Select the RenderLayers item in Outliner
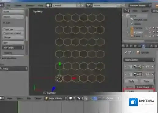The width and height of the screenshot is (158, 113). 141,20
